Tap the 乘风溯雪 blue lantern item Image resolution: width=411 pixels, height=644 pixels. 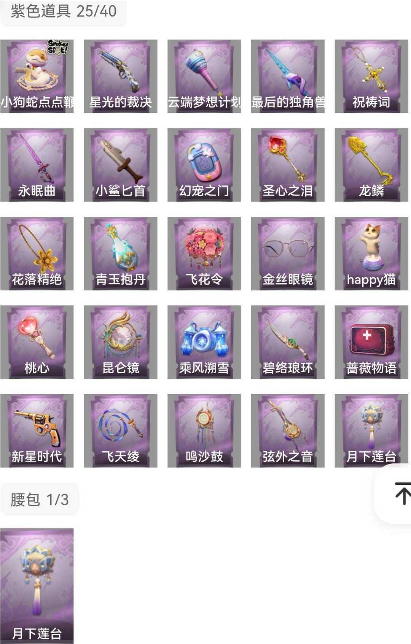(x=204, y=342)
